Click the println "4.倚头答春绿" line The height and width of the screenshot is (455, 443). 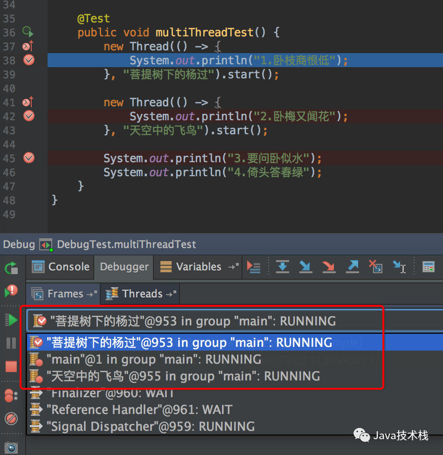213,172
